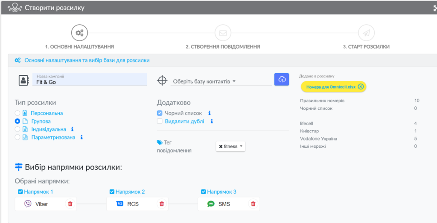Click the octopus logo in the header
The width and height of the screenshot is (437, 223).
pyautogui.click(x=15, y=8)
